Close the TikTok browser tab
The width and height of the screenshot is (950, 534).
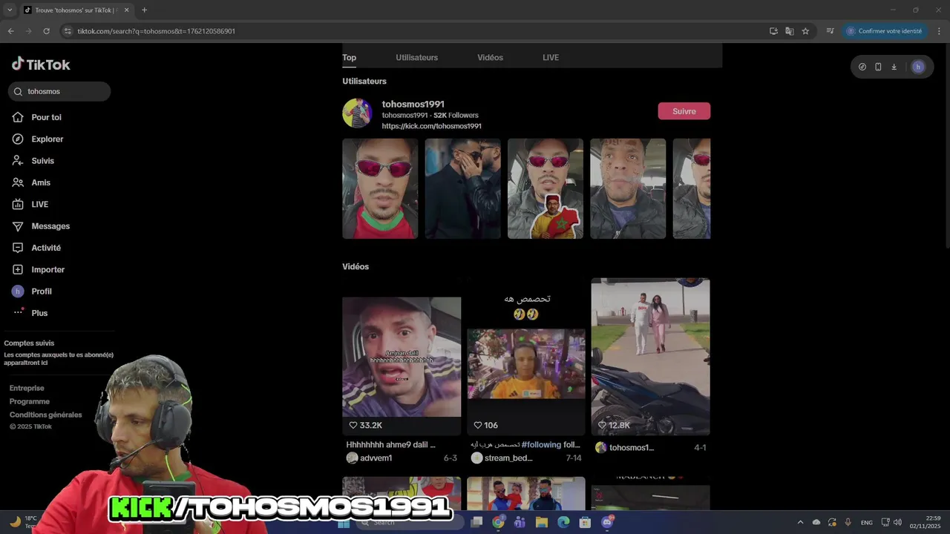[x=126, y=10]
